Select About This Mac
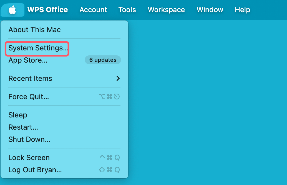 [34, 30]
